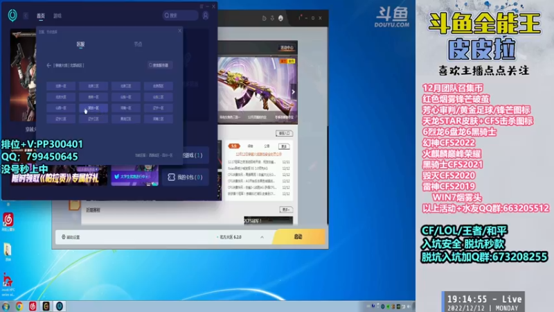Select the 区服 tab in dialog
The height and width of the screenshot is (312, 554).
[x=80, y=44]
